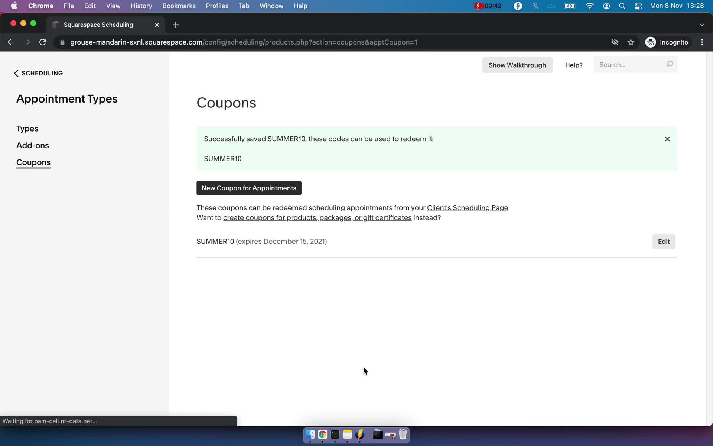Click the New Coupon for Appointments button

click(x=249, y=188)
